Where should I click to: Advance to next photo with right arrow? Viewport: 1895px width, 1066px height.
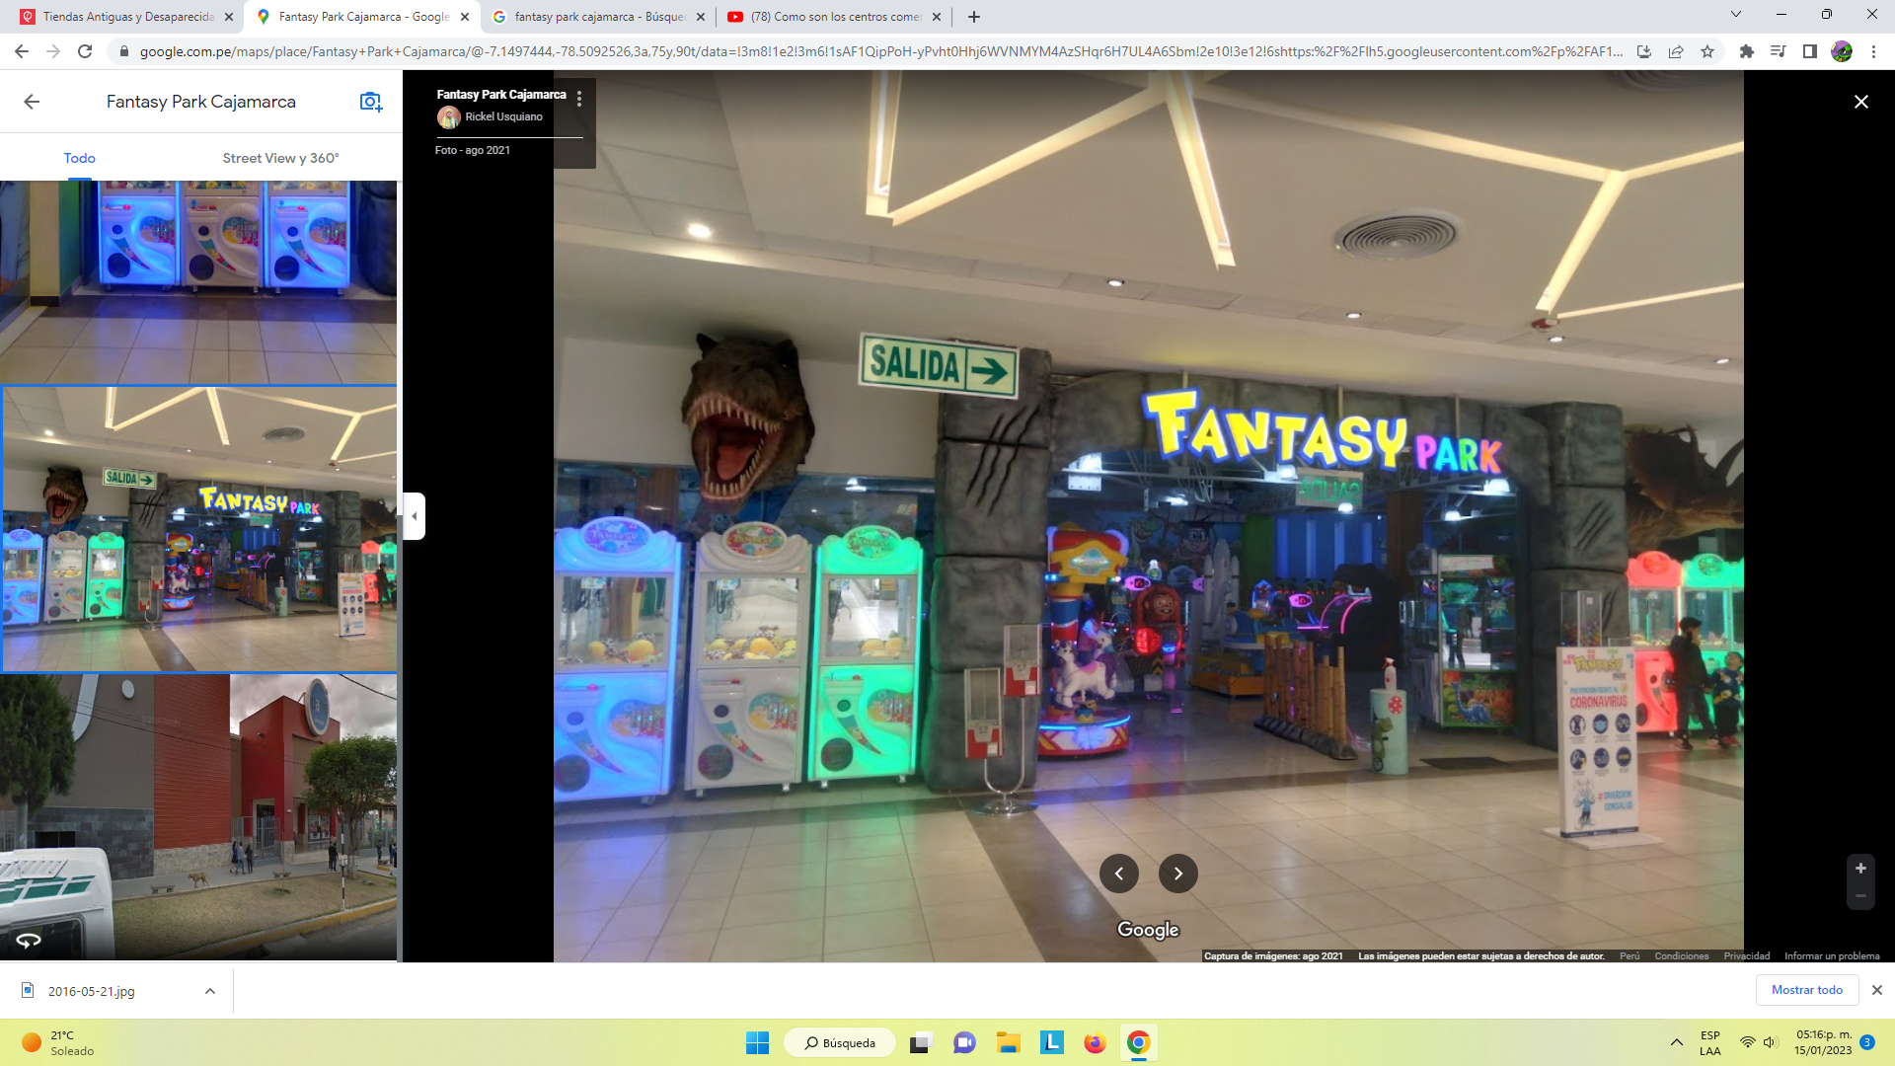(x=1177, y=874)
